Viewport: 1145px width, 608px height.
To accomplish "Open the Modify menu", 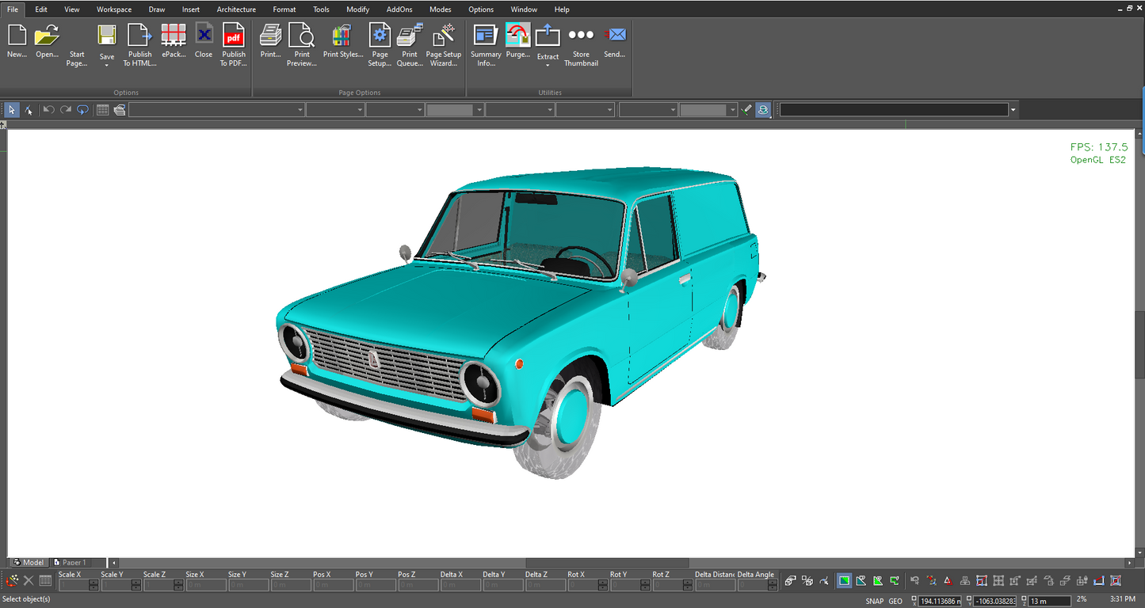I will (x=357, y=9).
